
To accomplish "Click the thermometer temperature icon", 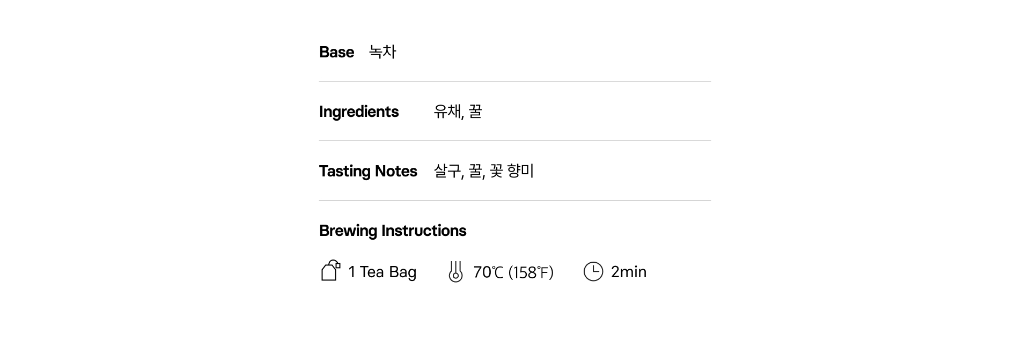I will [x=455, y=271].
